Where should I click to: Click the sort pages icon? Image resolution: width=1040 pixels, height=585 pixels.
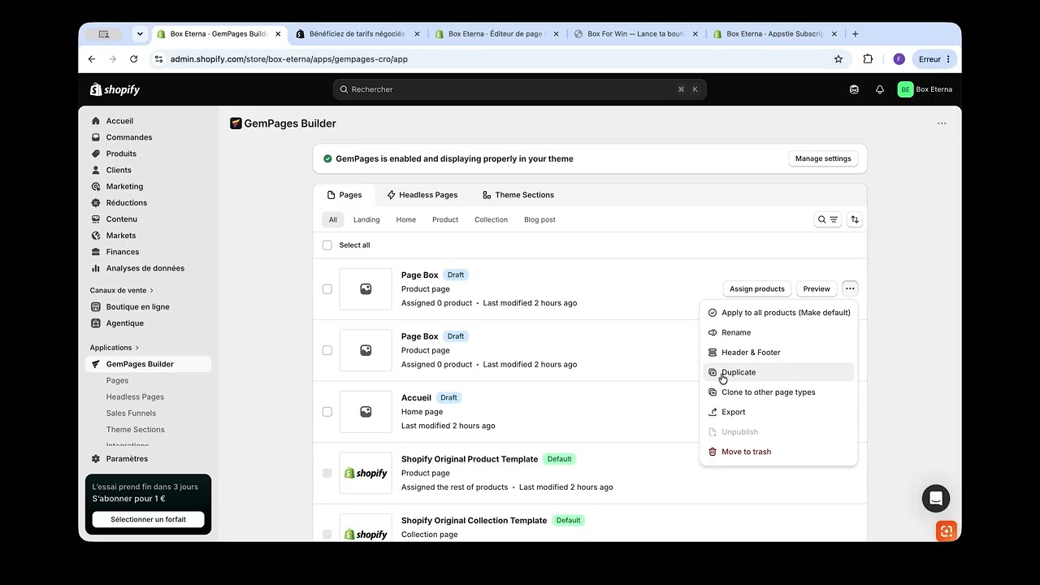coord(854,219)
